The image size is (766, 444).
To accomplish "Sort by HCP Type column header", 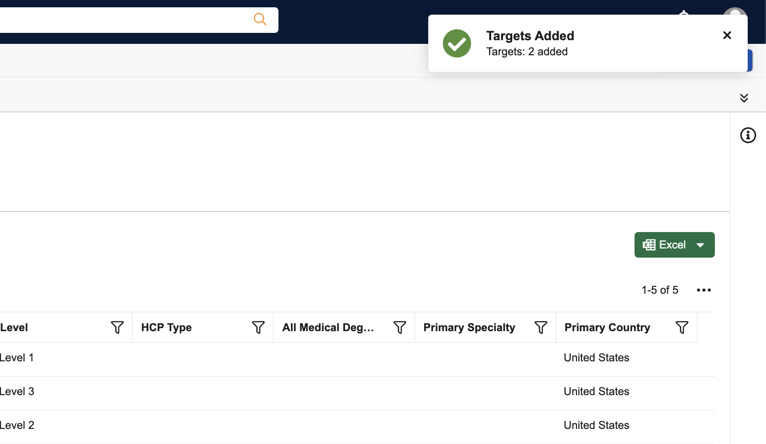I will pos(166,328).
